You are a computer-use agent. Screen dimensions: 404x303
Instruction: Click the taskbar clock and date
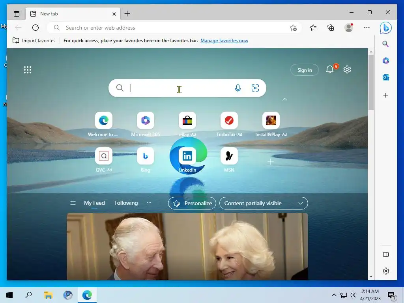pyautogui.click(x=370, y=295)
